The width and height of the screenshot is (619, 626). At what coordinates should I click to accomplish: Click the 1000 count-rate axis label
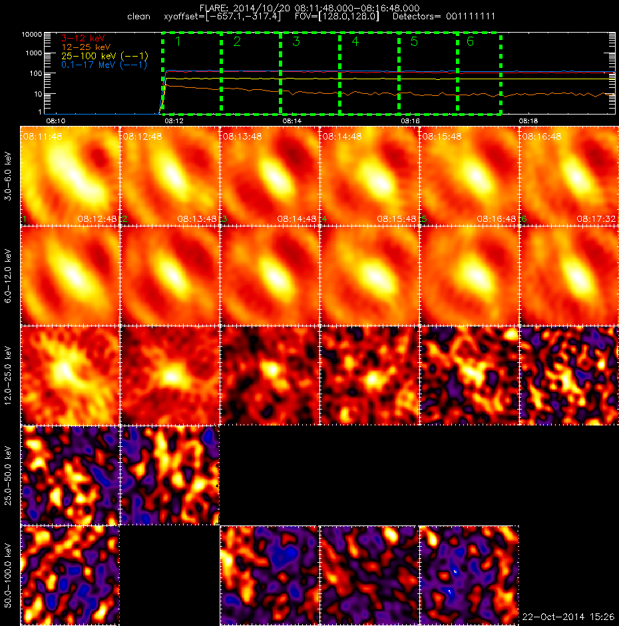[x=33, y=53]
